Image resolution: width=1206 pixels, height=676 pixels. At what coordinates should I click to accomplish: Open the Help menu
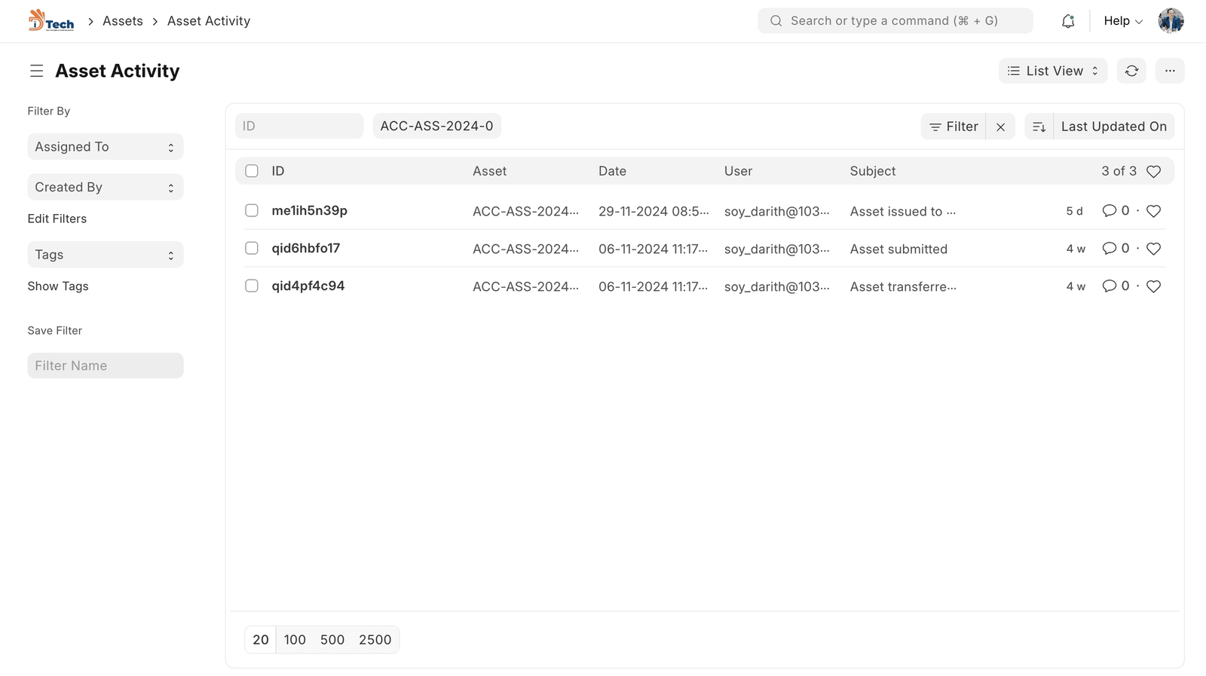coord(1122,21)
